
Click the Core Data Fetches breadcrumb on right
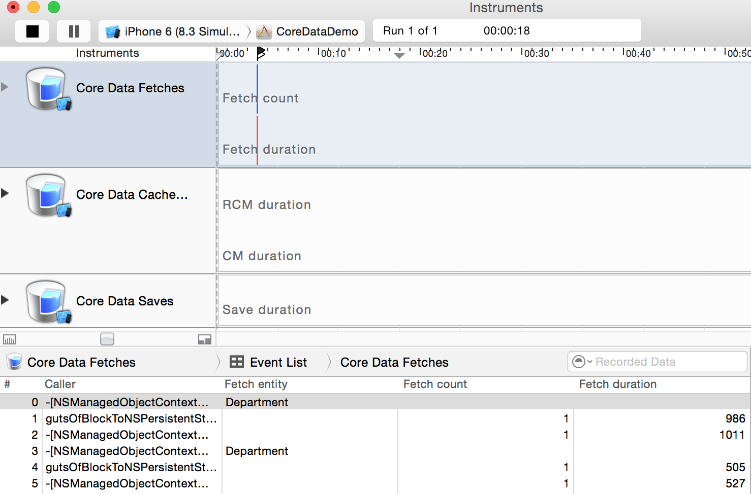(394, 362)
